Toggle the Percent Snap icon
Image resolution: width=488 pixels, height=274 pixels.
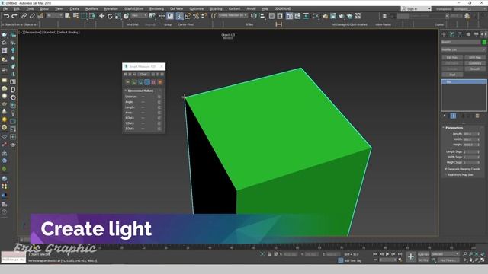(196, 16)
